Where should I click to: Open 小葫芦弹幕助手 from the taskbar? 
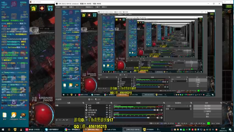[x=53, y=130]
